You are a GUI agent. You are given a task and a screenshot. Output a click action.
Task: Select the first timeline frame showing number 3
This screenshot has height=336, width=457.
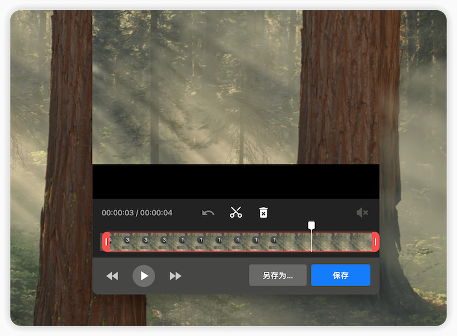point(127,242)
